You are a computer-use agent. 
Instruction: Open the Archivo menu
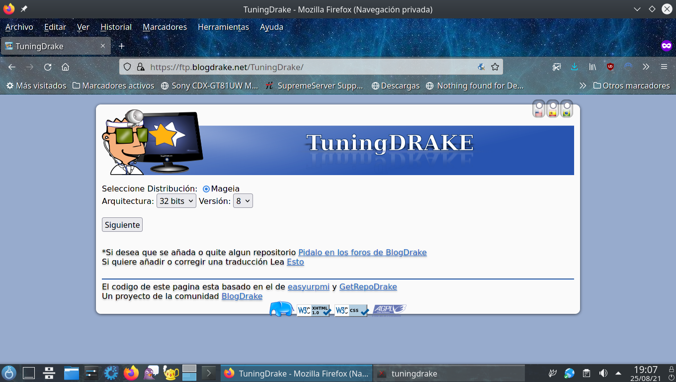pos(19,27)
